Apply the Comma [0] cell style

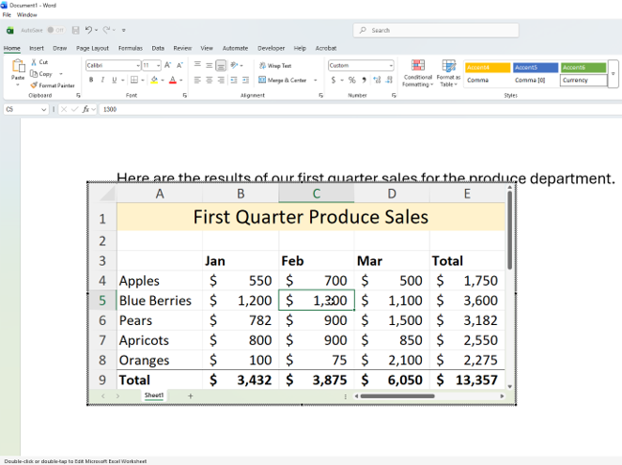(536, 80)
